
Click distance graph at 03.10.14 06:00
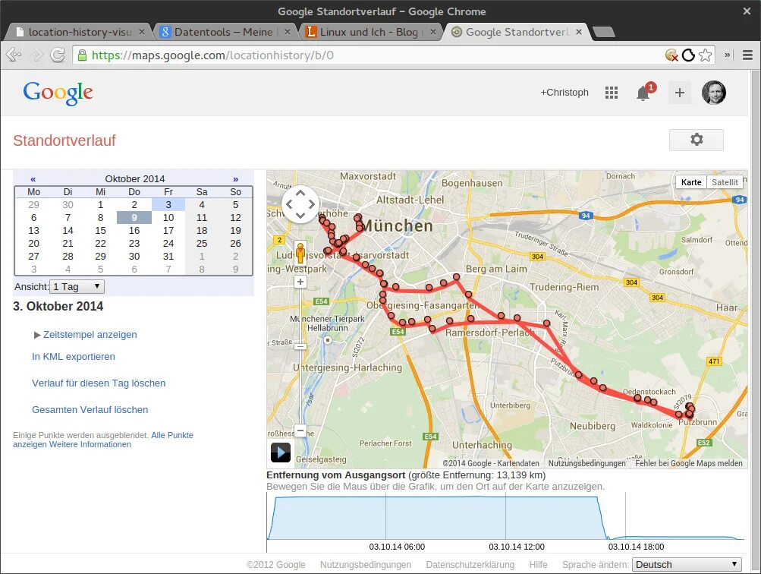pyautogui.click(x=386, y=517)
